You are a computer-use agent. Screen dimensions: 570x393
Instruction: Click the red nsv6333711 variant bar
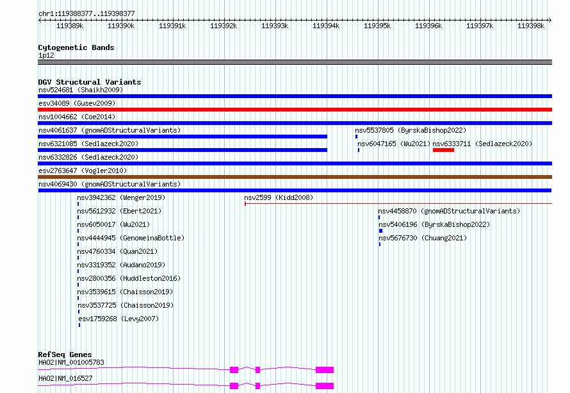443,150
